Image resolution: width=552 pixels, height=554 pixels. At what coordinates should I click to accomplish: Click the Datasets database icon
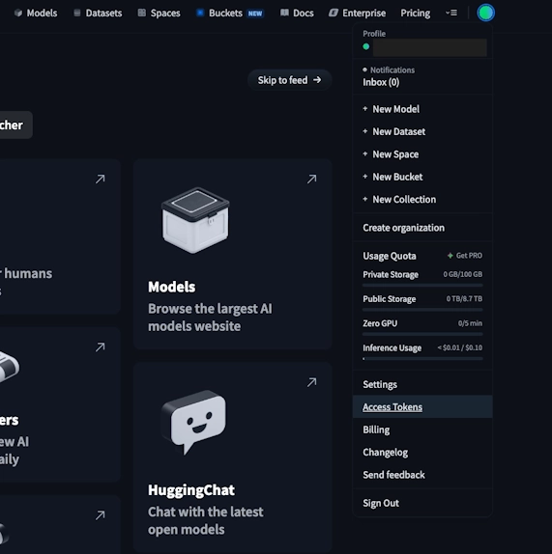[x=76, y=14]
